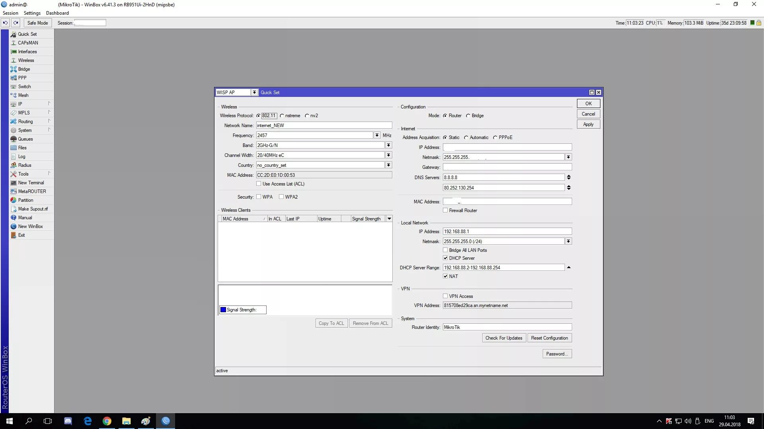
Task: Open Wireless from the sidebar
Action: [x=26, y=60]
